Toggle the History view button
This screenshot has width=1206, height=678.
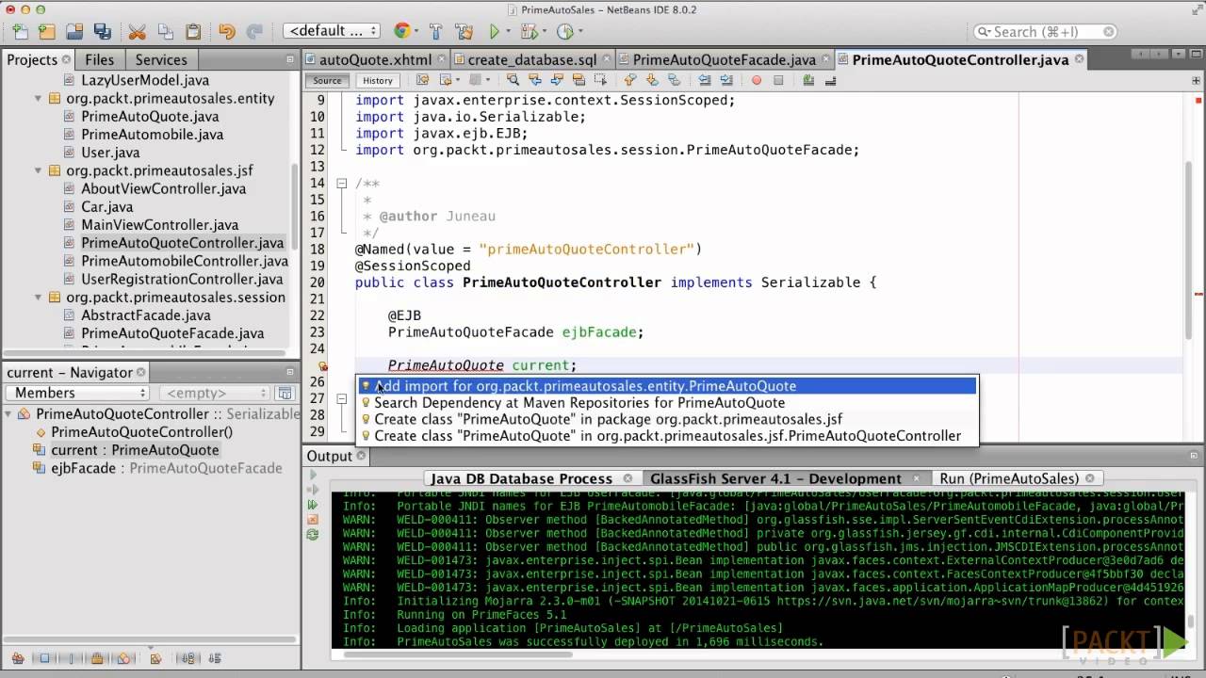(378, 81)
